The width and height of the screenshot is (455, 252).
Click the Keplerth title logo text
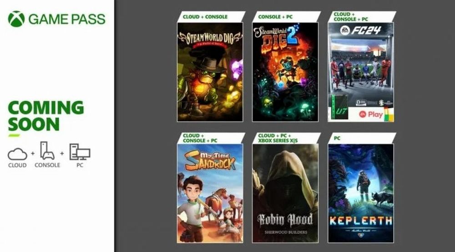tap(361, 221)
